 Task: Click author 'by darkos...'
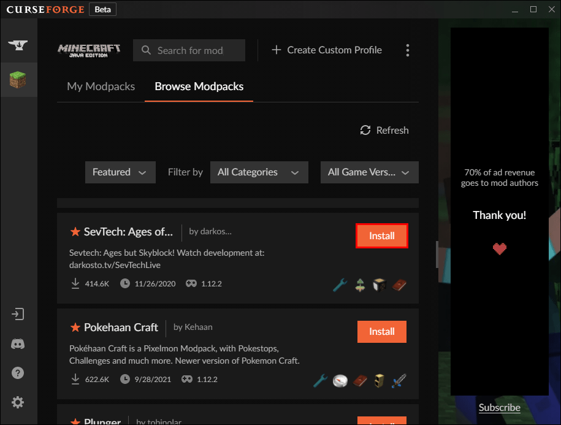pyautogui.click(x=210, y=231)
